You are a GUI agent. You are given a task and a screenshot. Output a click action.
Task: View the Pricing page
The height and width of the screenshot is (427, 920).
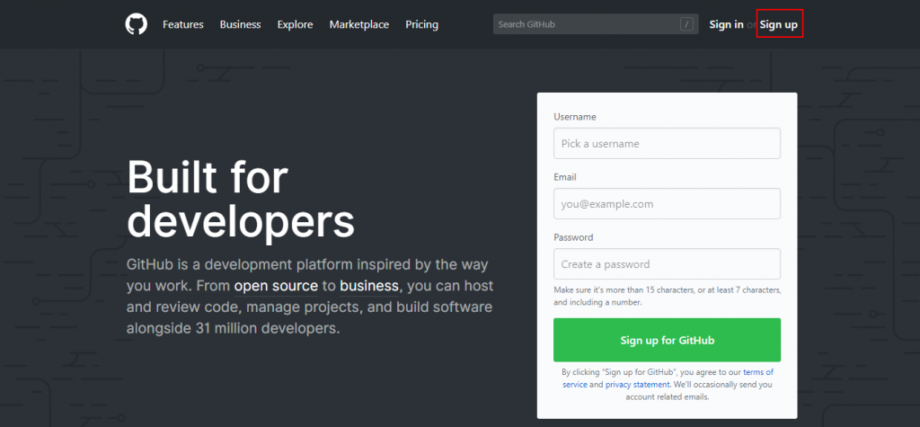(422, 24)
